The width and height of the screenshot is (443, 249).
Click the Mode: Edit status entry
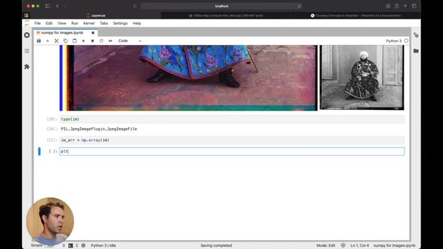pyautogui.click(x=326, y=246)
